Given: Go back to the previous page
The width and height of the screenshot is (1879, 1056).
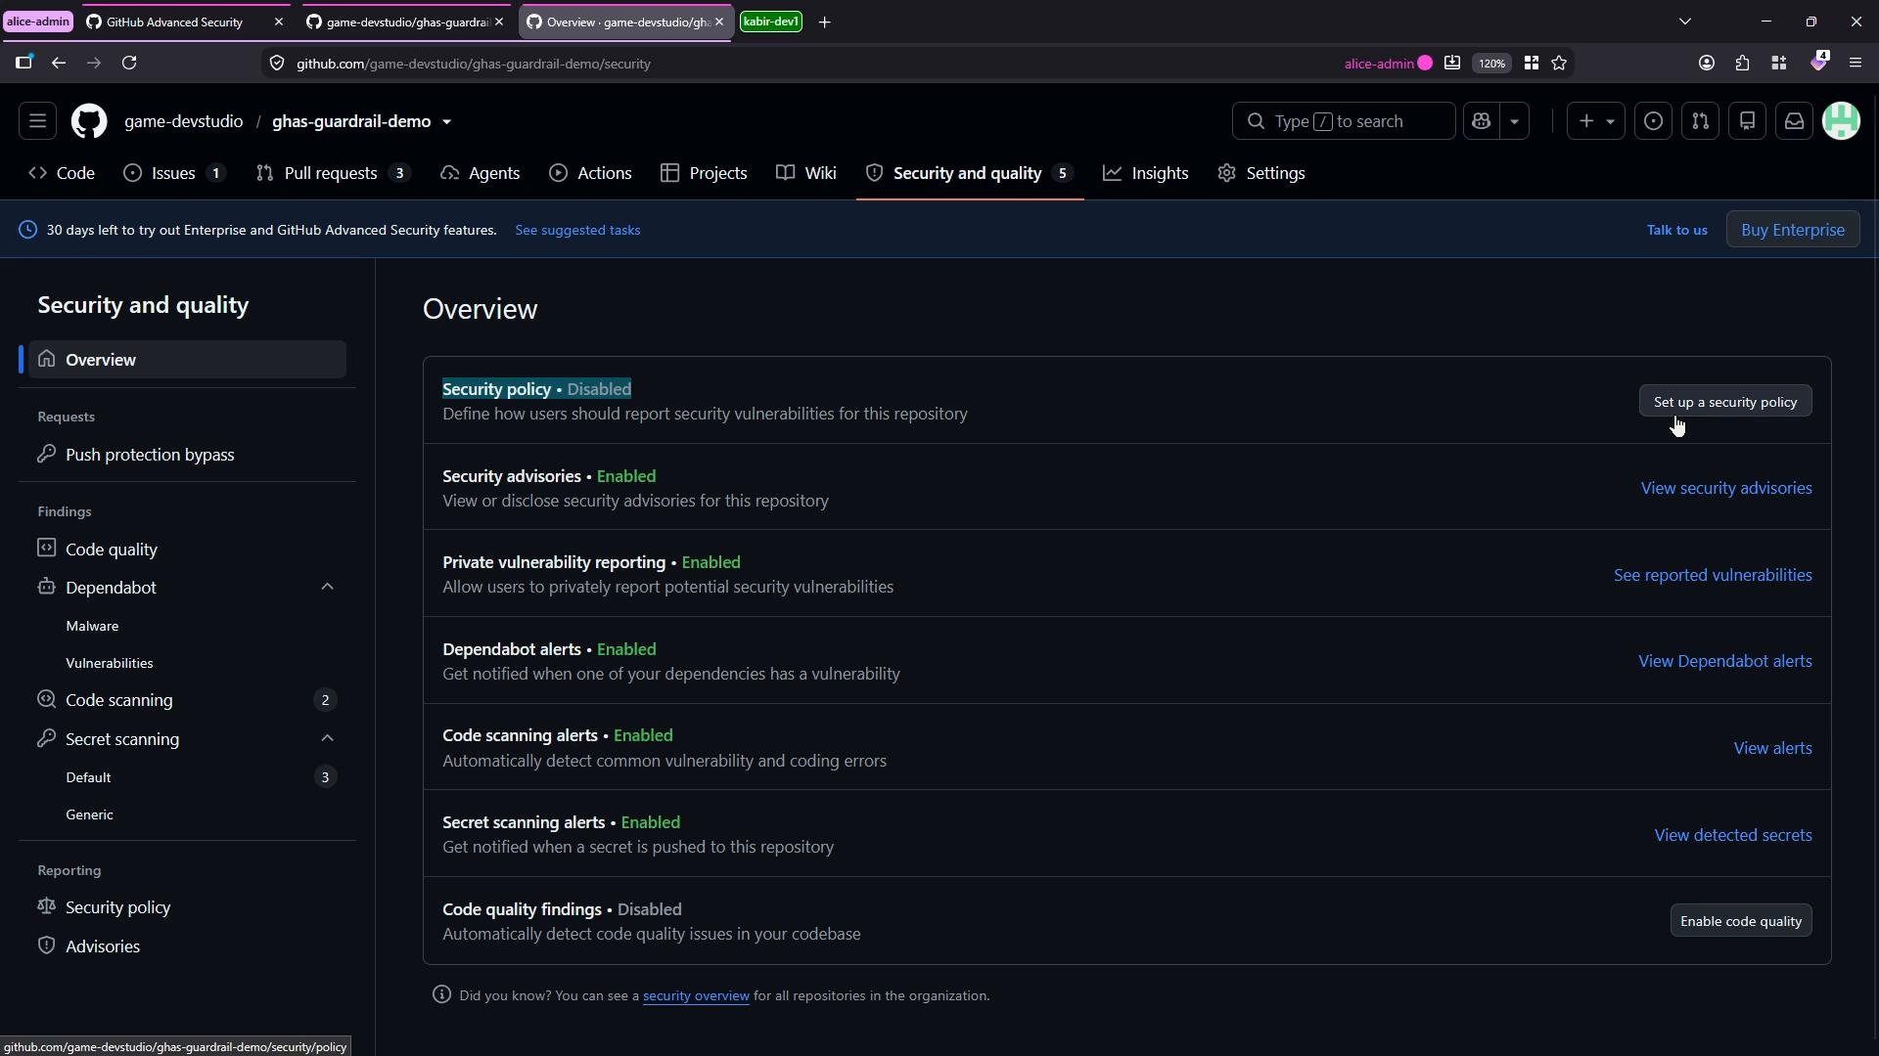Looking at the screenshot, I should (x=59, y=63).
